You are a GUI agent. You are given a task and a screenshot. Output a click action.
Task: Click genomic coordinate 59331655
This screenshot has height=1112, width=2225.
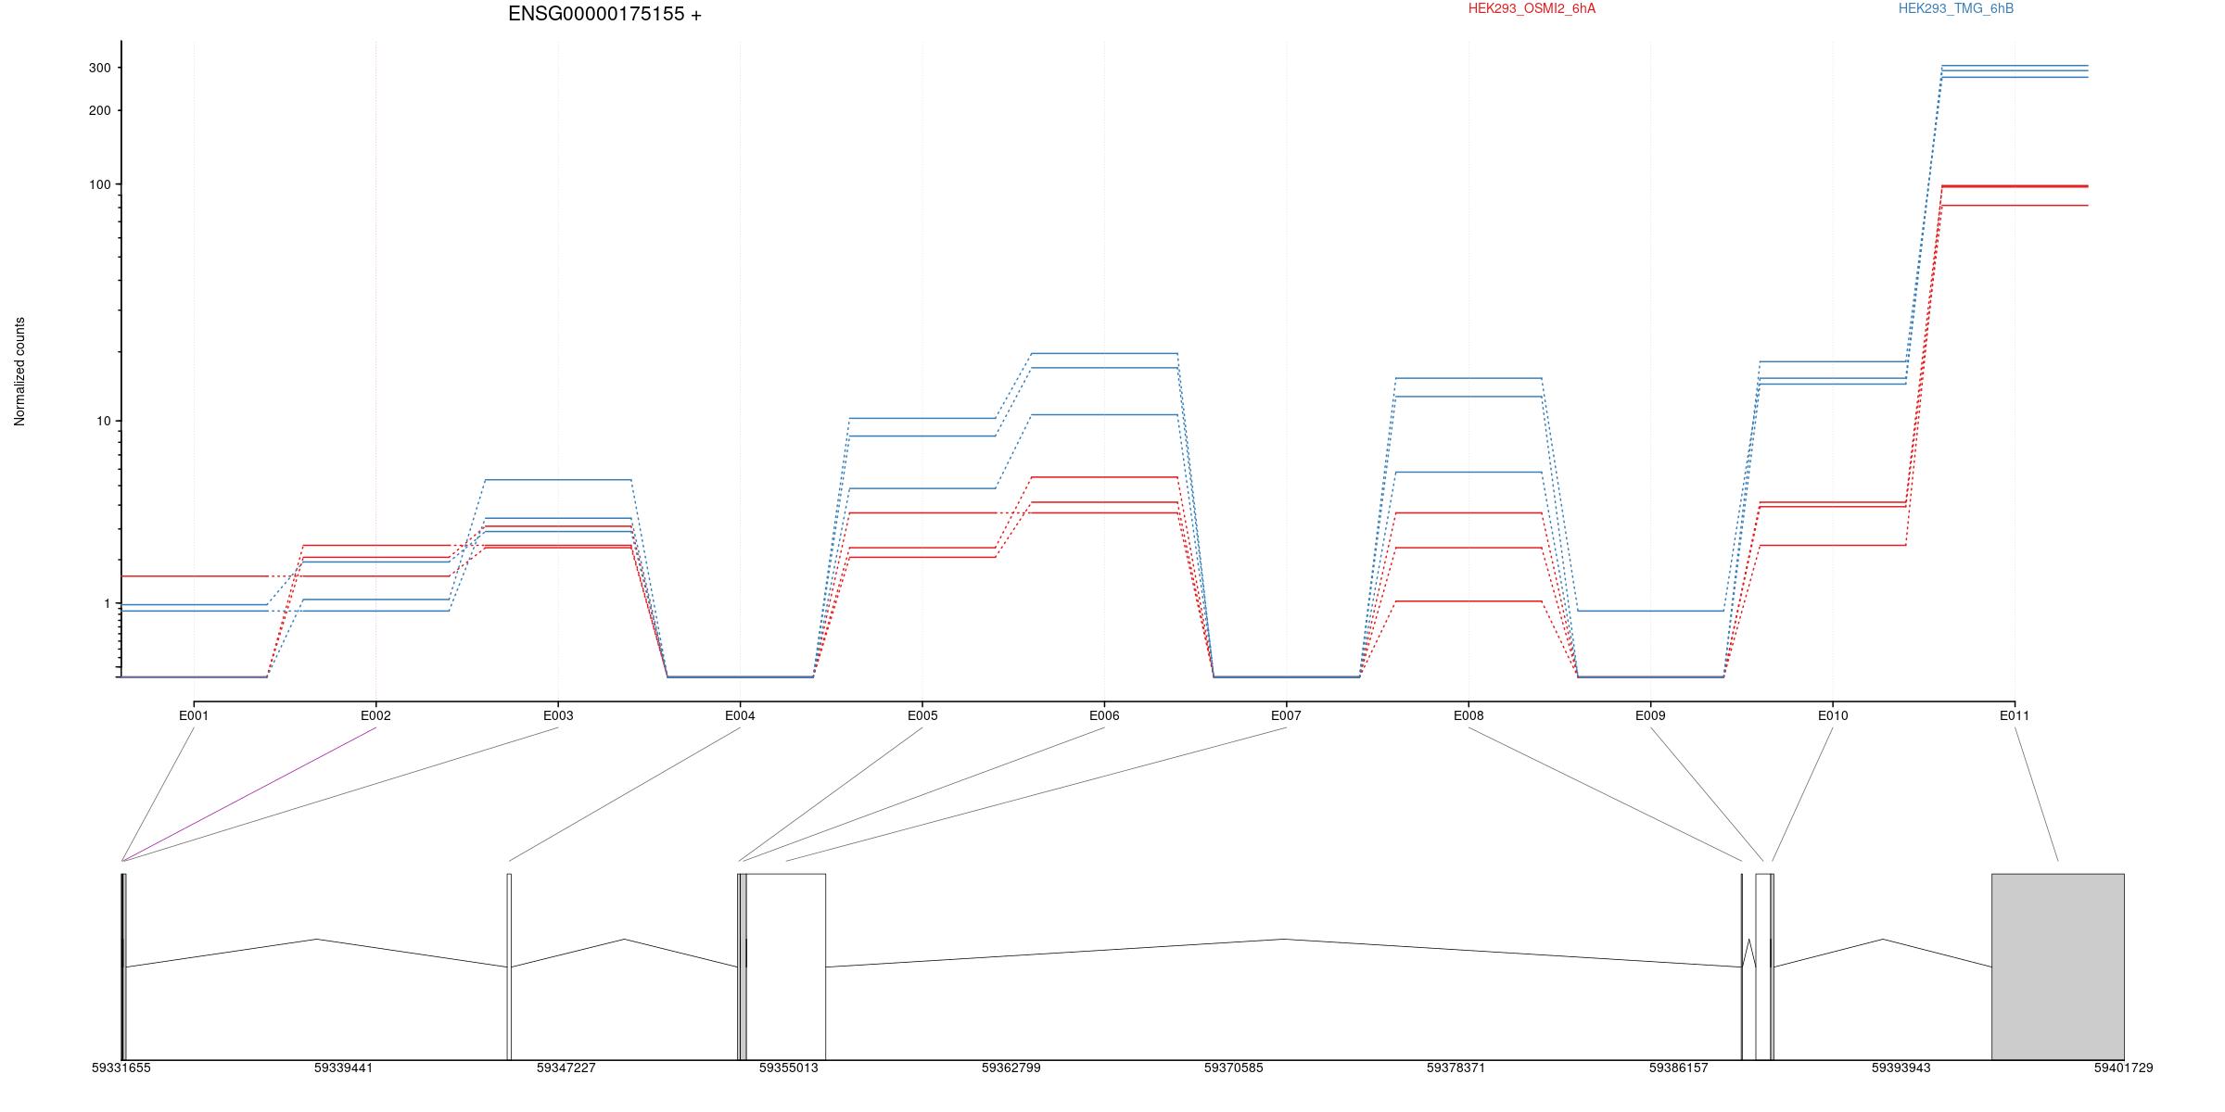coord(121,1068)
